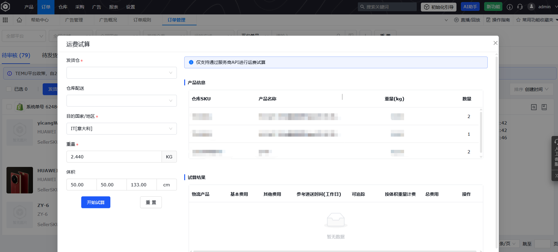This screenshot has width=558, height=252.
Task: Open the 仓库配送 dropdown
Action: pos(122,101)
